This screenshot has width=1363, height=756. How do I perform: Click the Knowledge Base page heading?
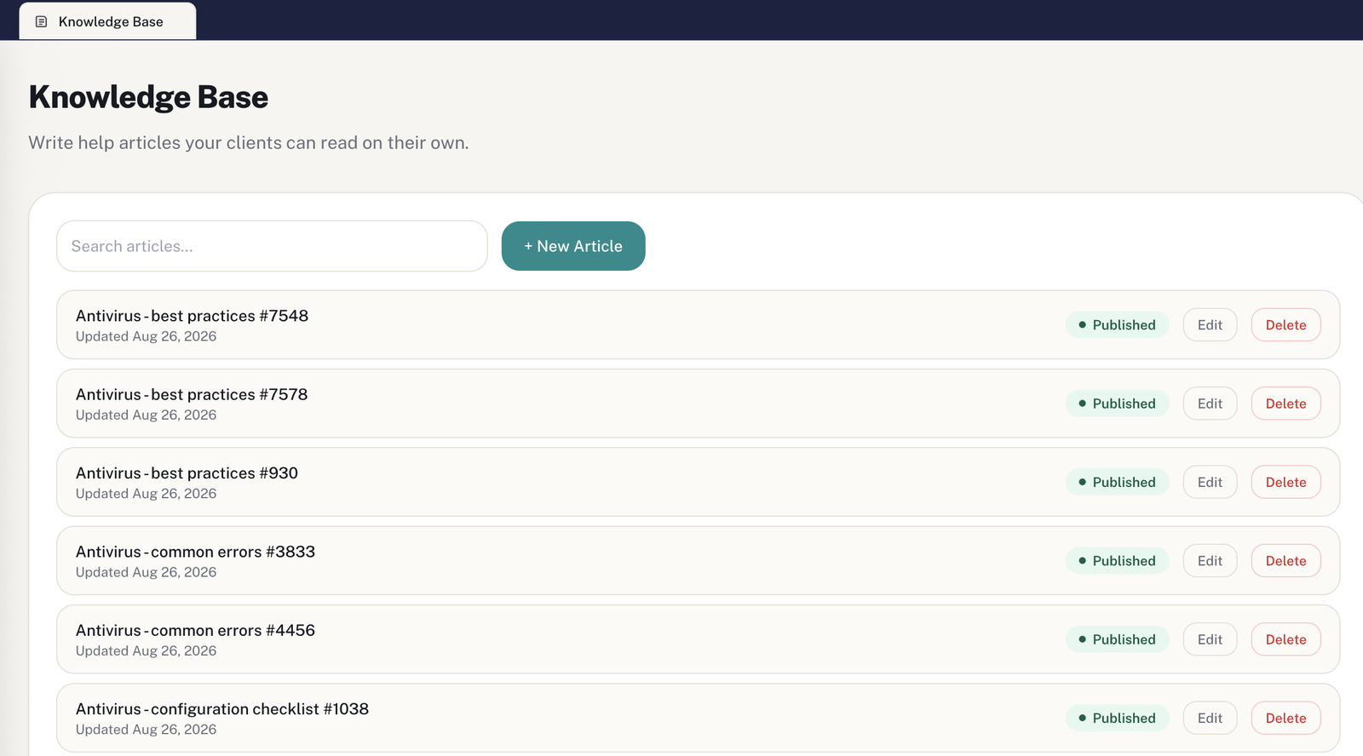[148, 97]
